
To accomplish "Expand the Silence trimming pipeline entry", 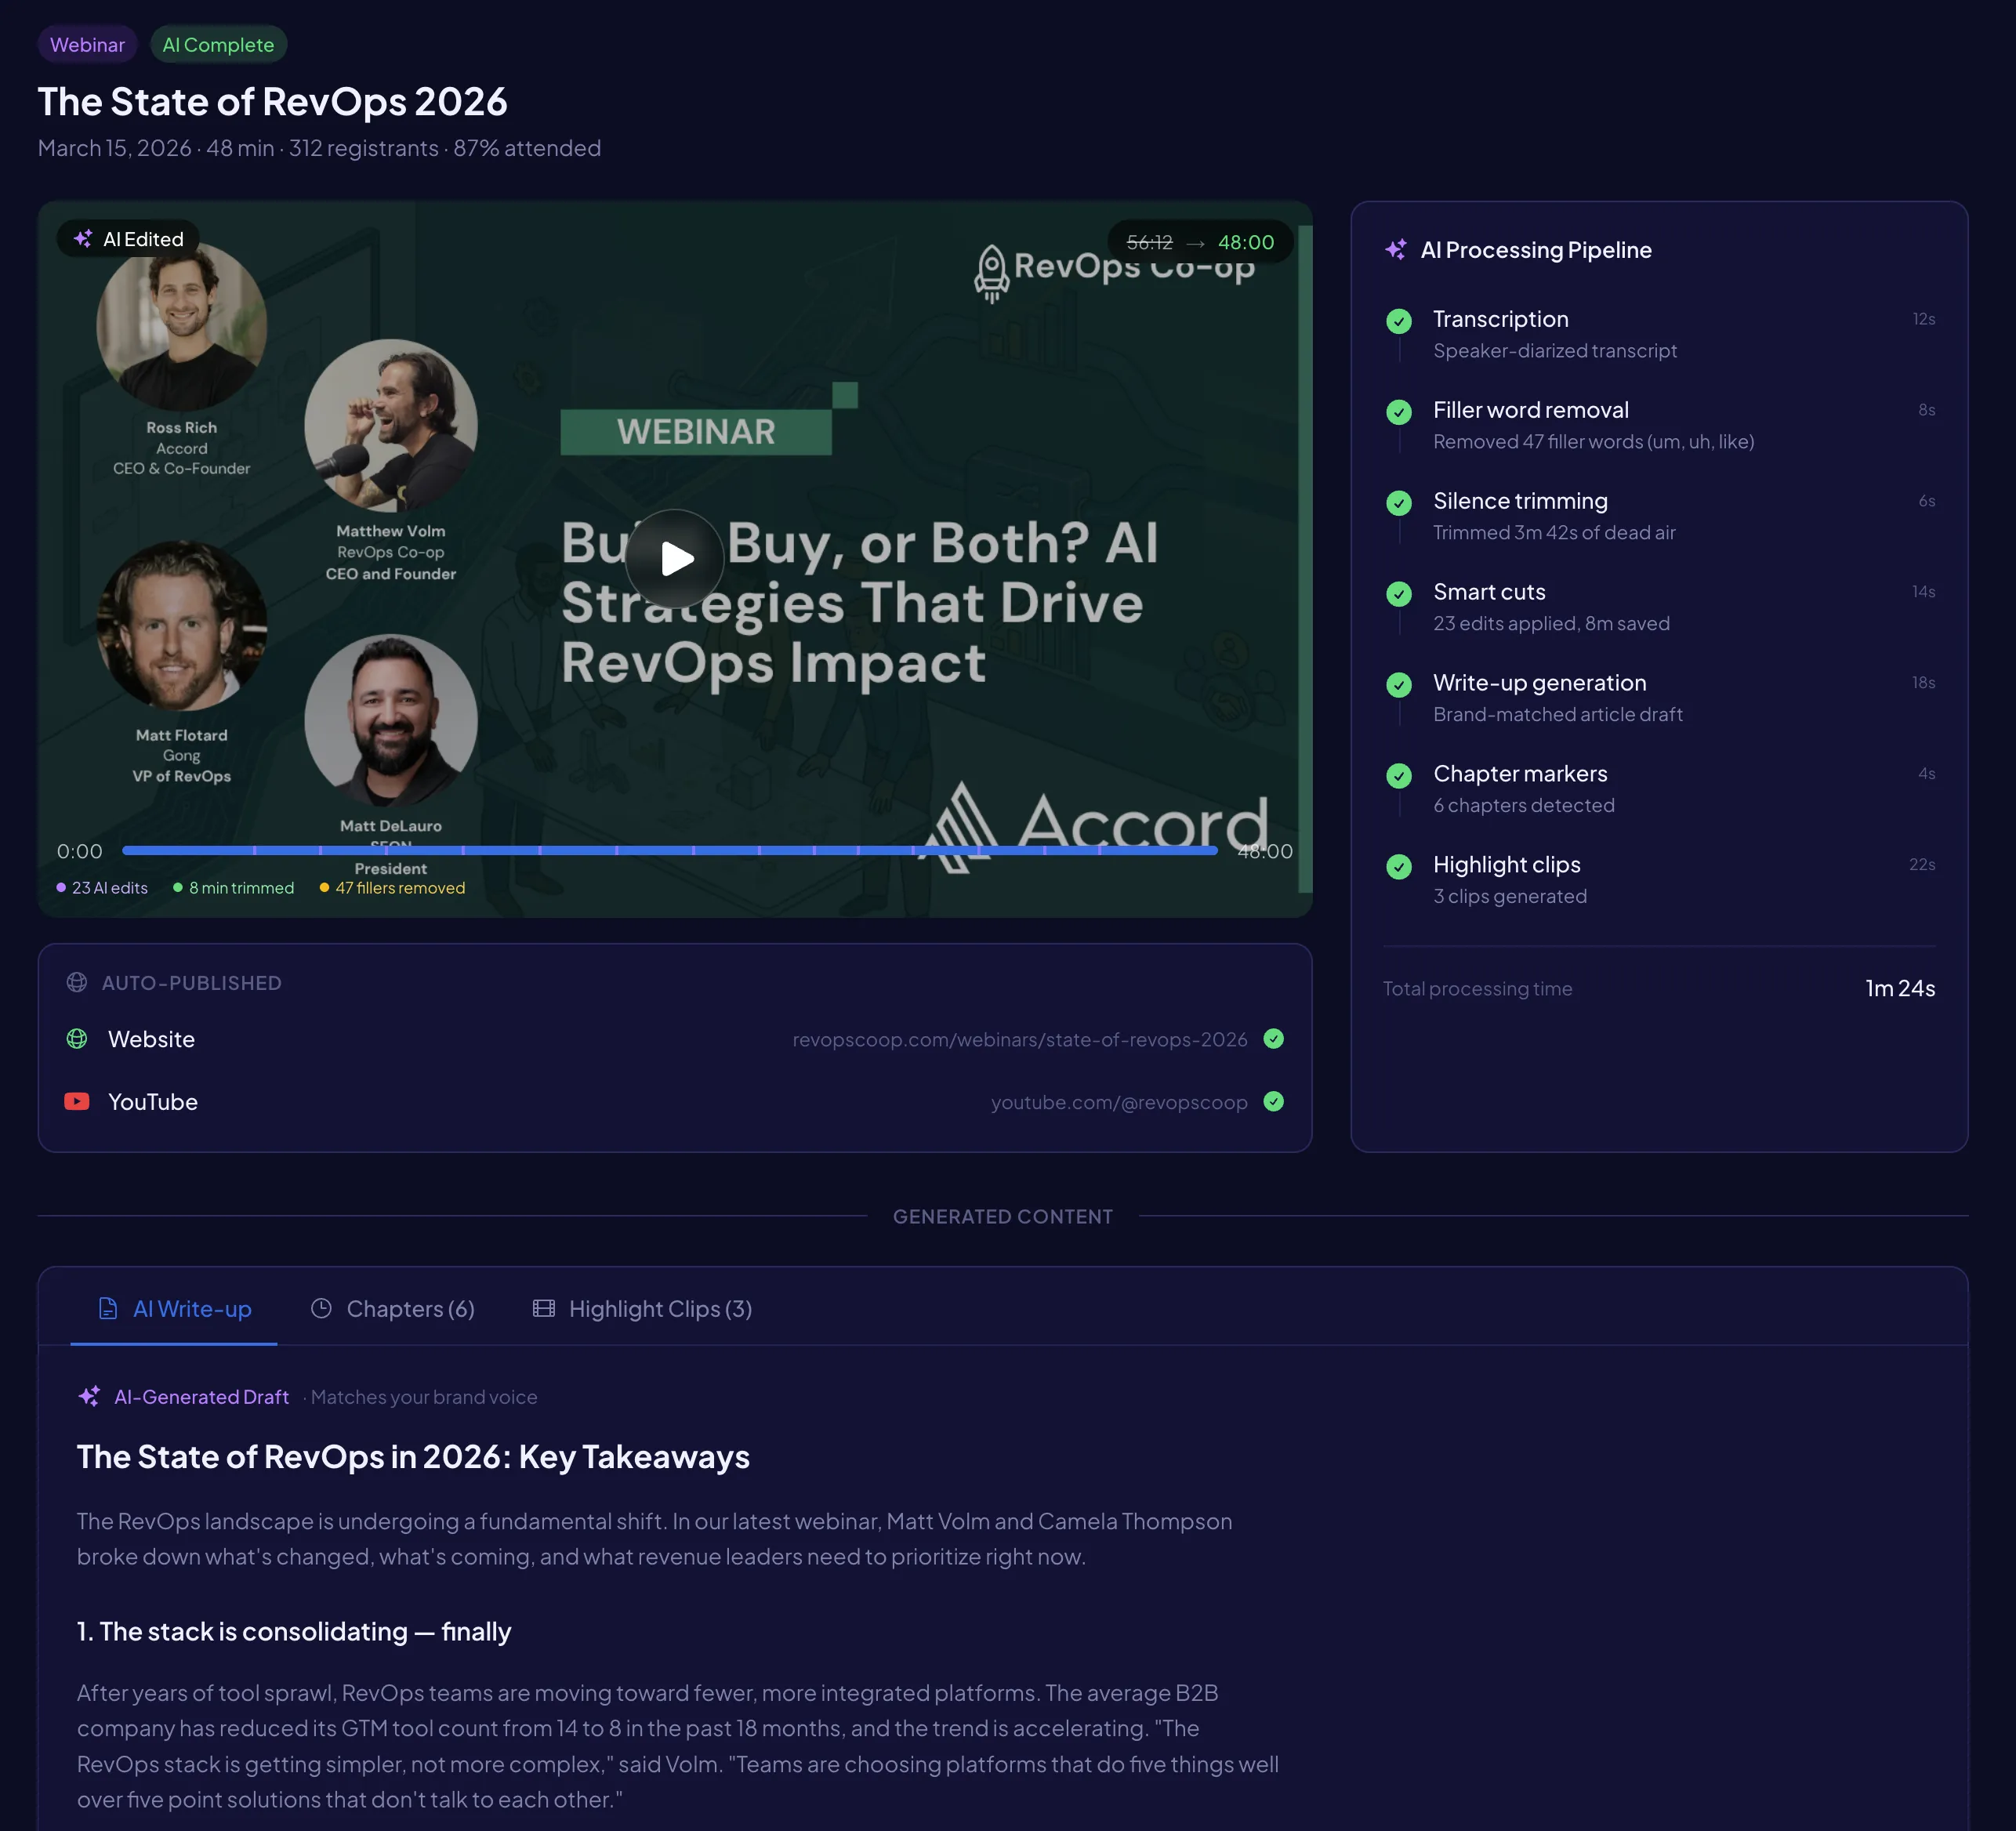I will click(x=1520, y=501).
